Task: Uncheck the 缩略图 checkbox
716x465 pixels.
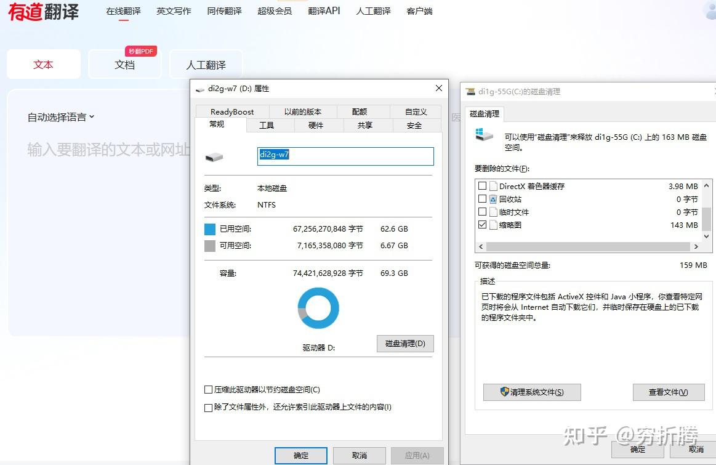Action: point(482,225)
